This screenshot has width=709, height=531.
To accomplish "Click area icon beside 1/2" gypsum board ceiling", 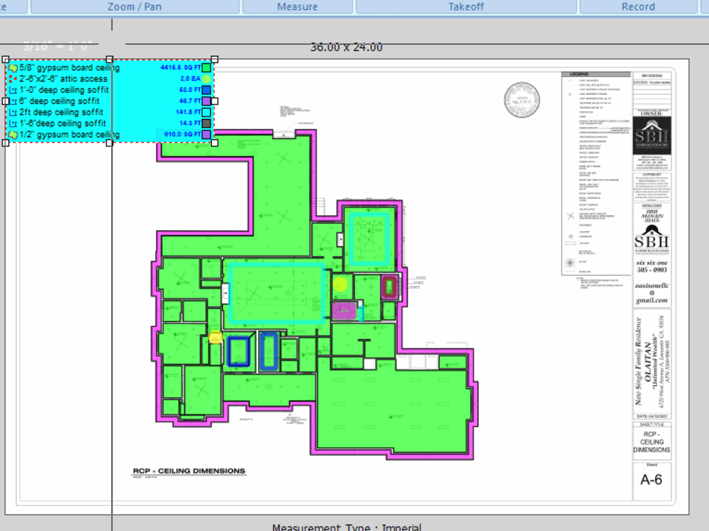I will [13, 135].
